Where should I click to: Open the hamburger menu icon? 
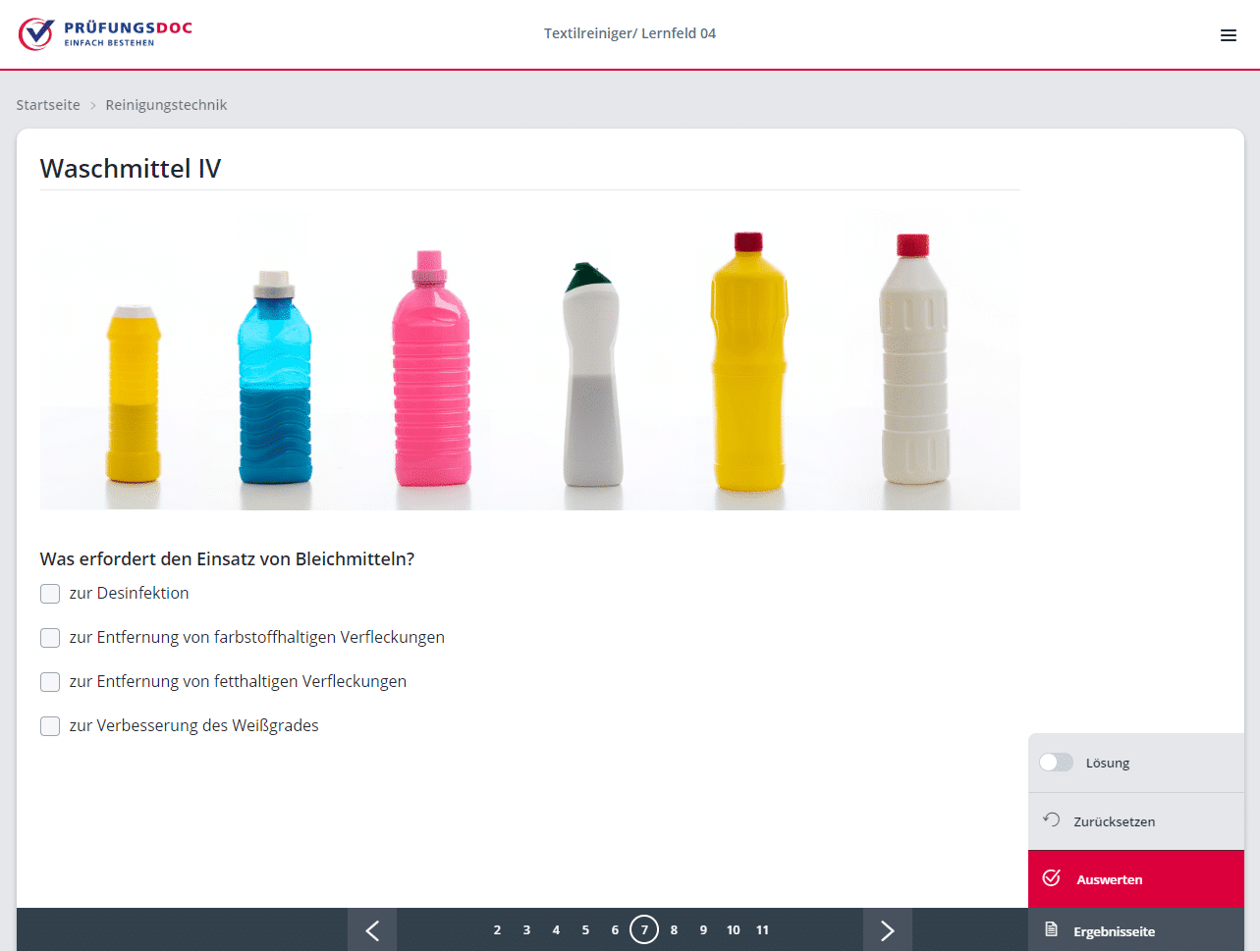(1228, 35)
